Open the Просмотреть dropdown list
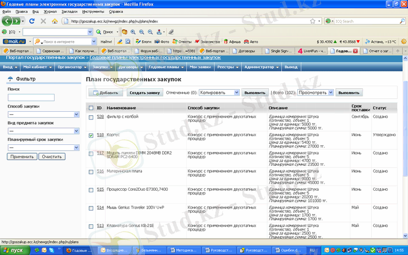Screen dimensions: 408x255 pos(316,93)
